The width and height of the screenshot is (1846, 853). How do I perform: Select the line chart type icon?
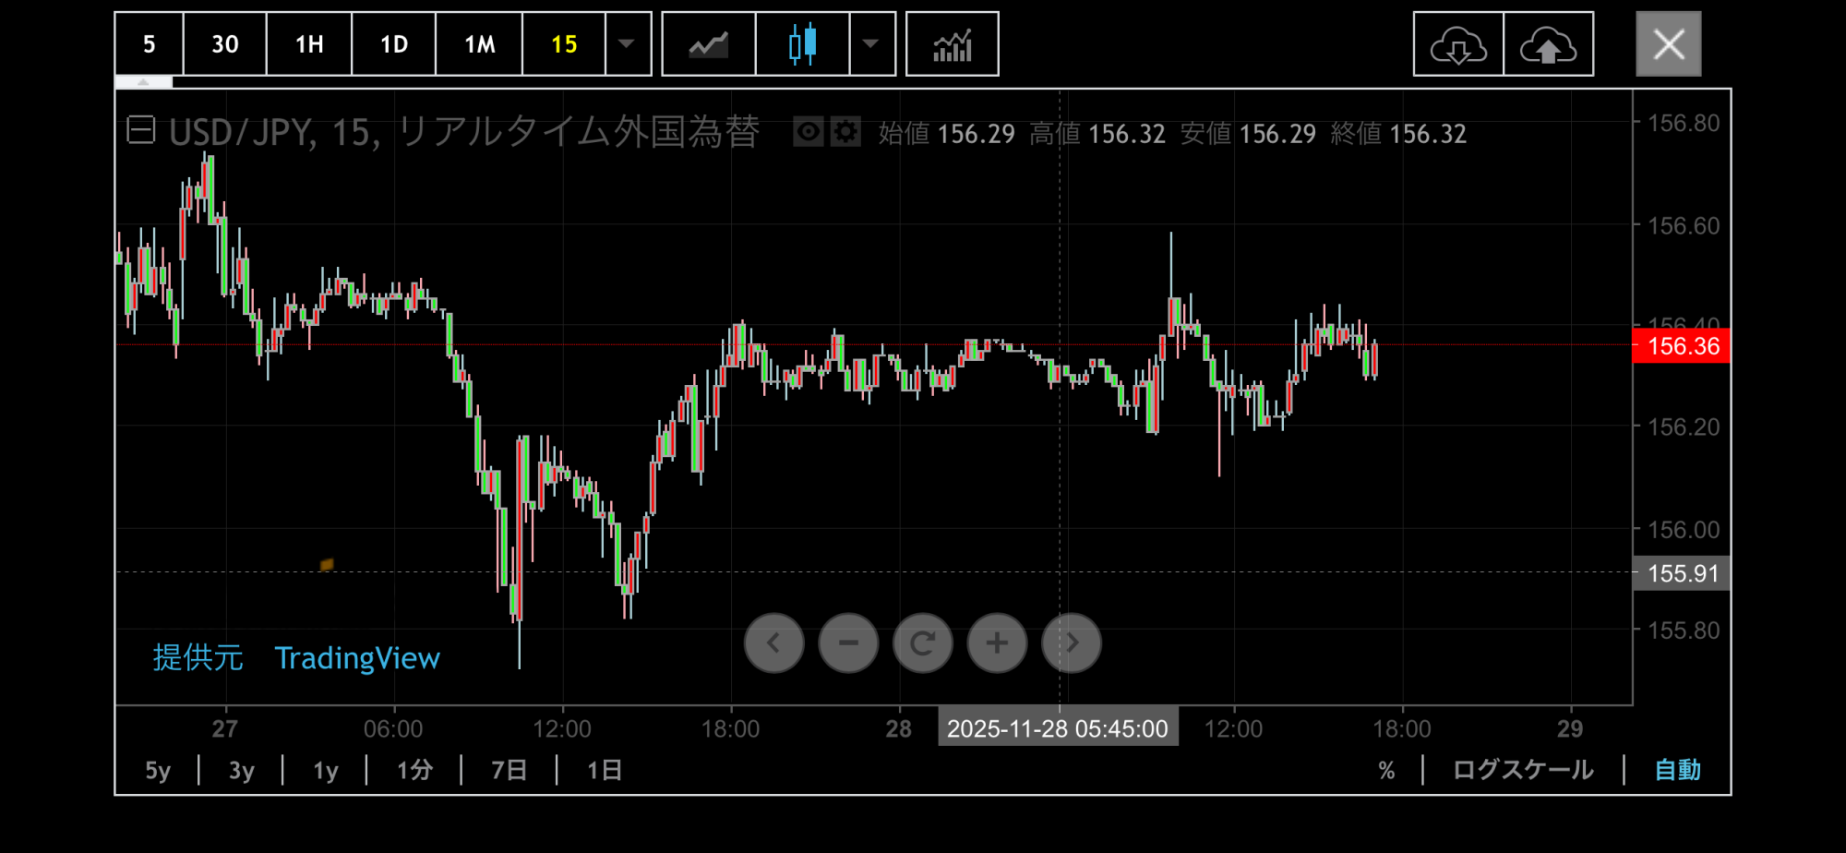(708, 44)
